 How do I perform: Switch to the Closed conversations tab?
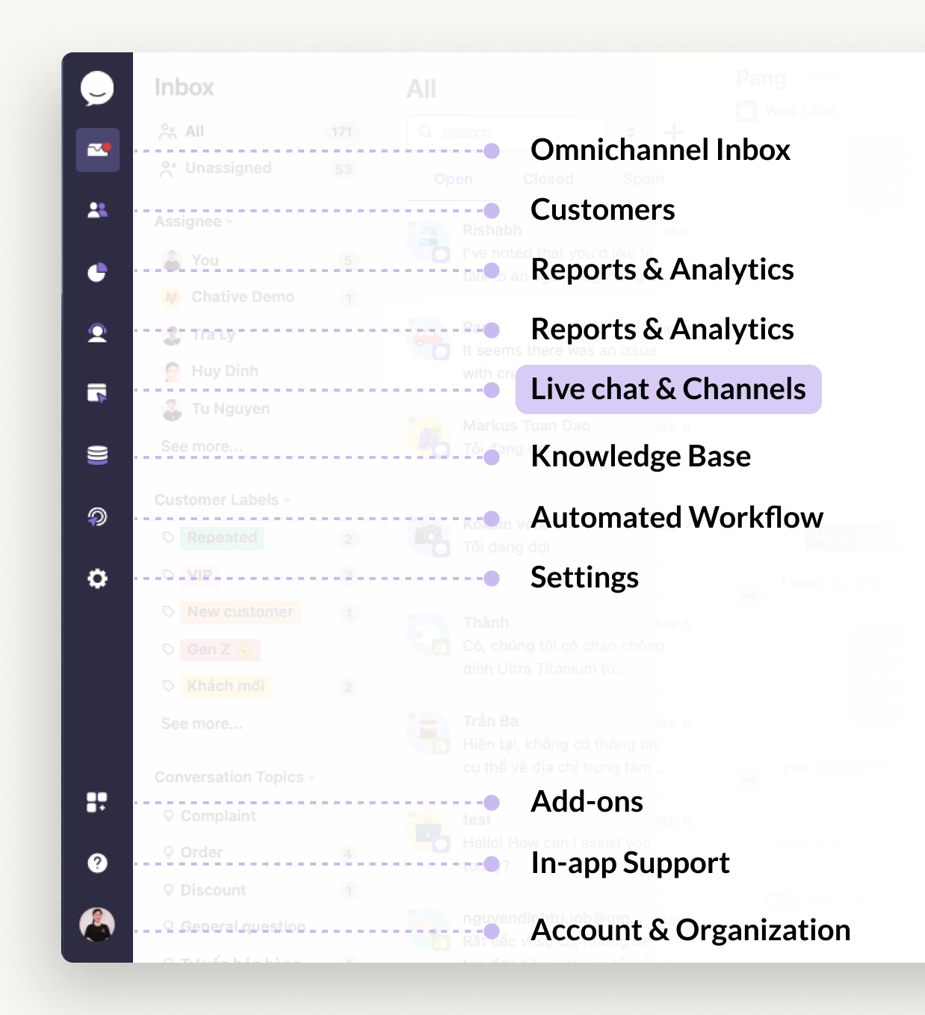pos(548,179)
